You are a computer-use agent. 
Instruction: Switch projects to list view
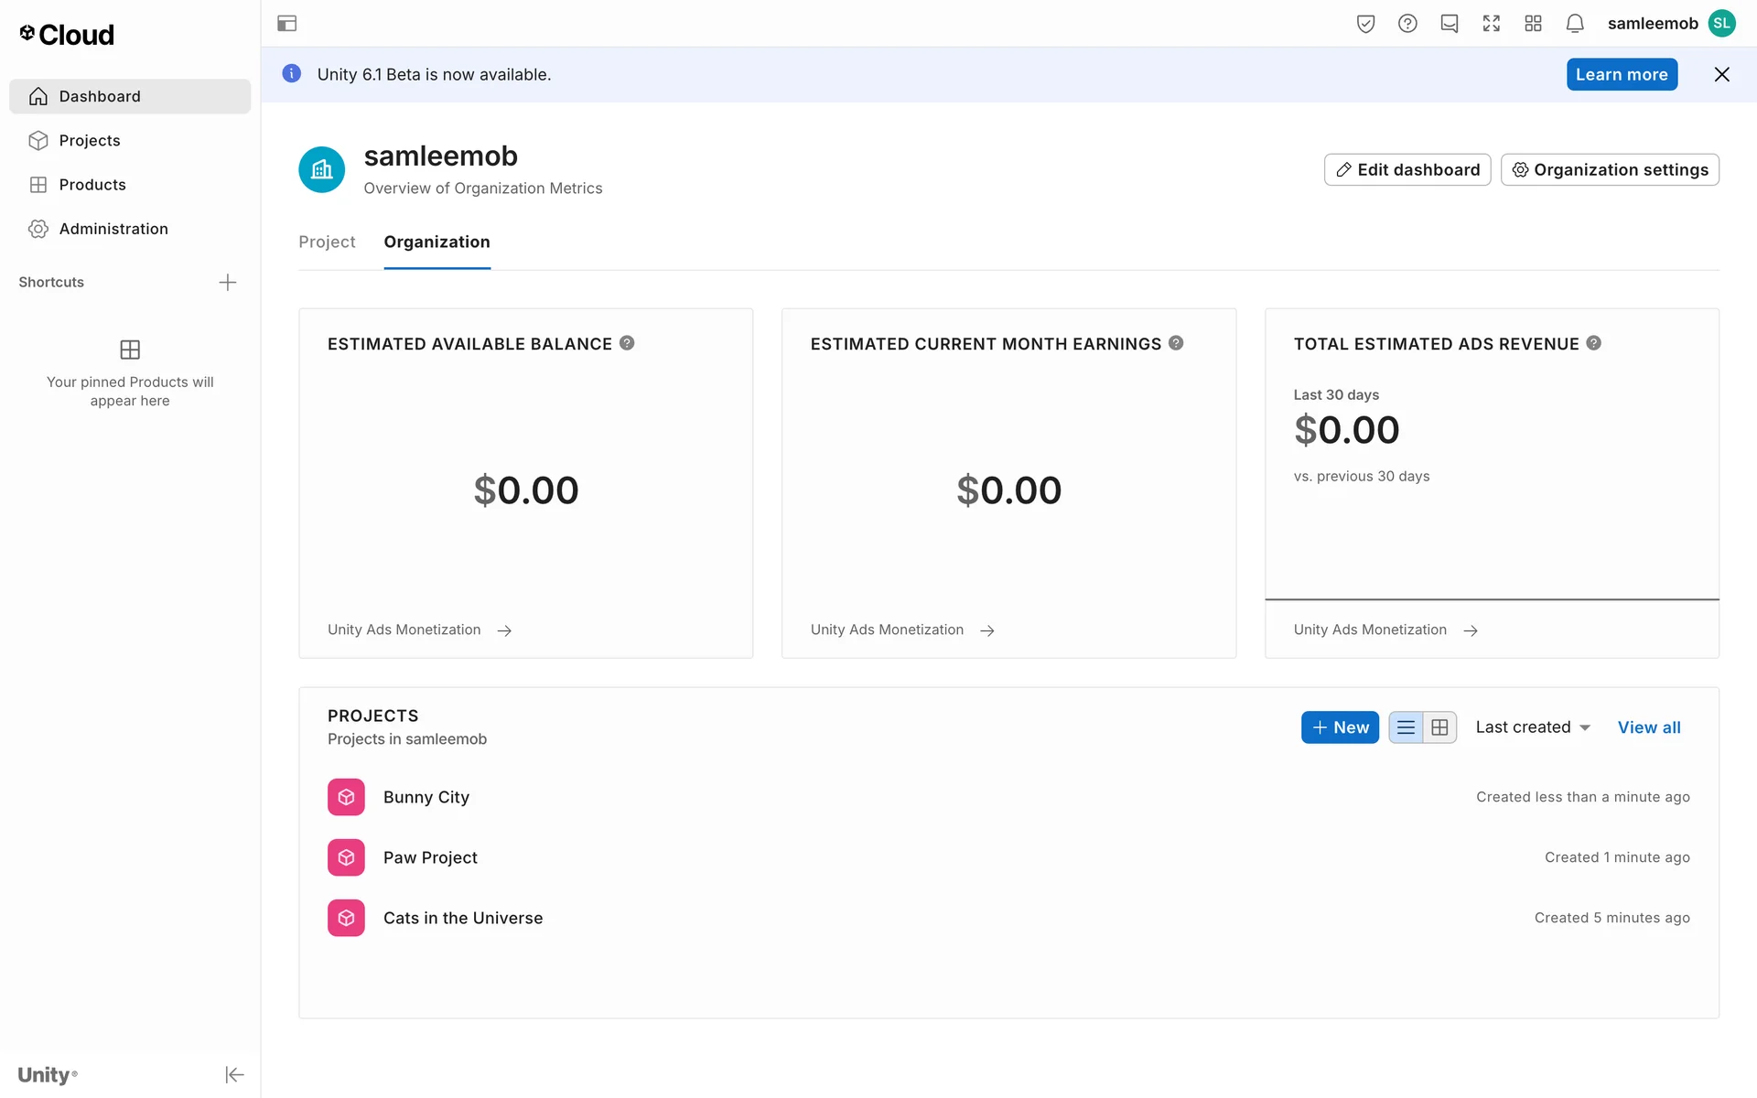tap(1406, 727)
